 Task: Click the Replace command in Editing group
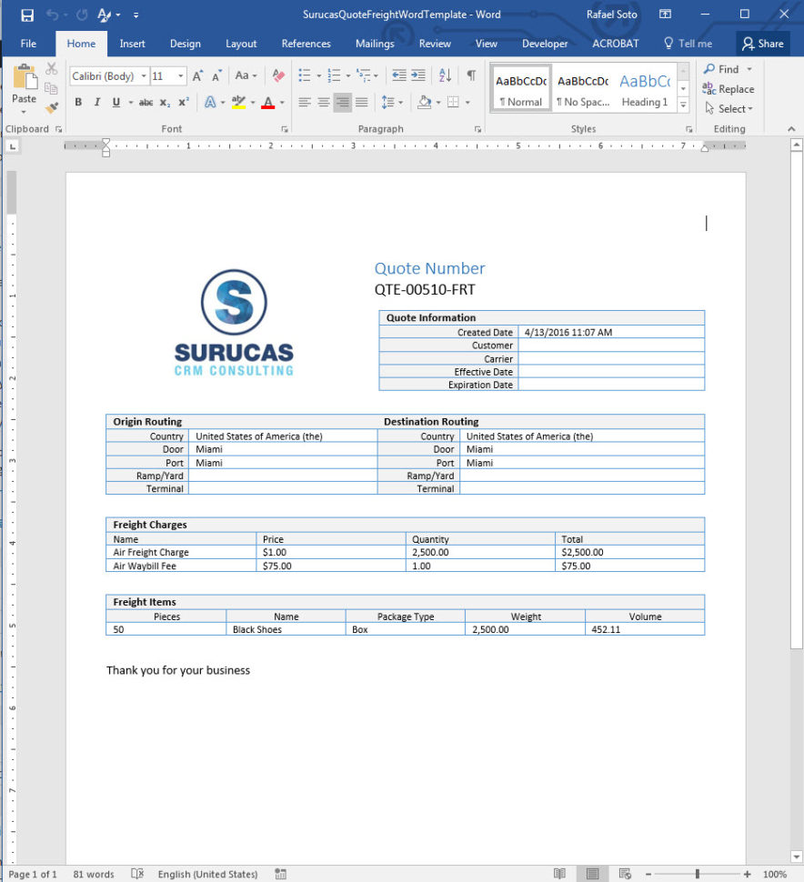click(729, 89)
